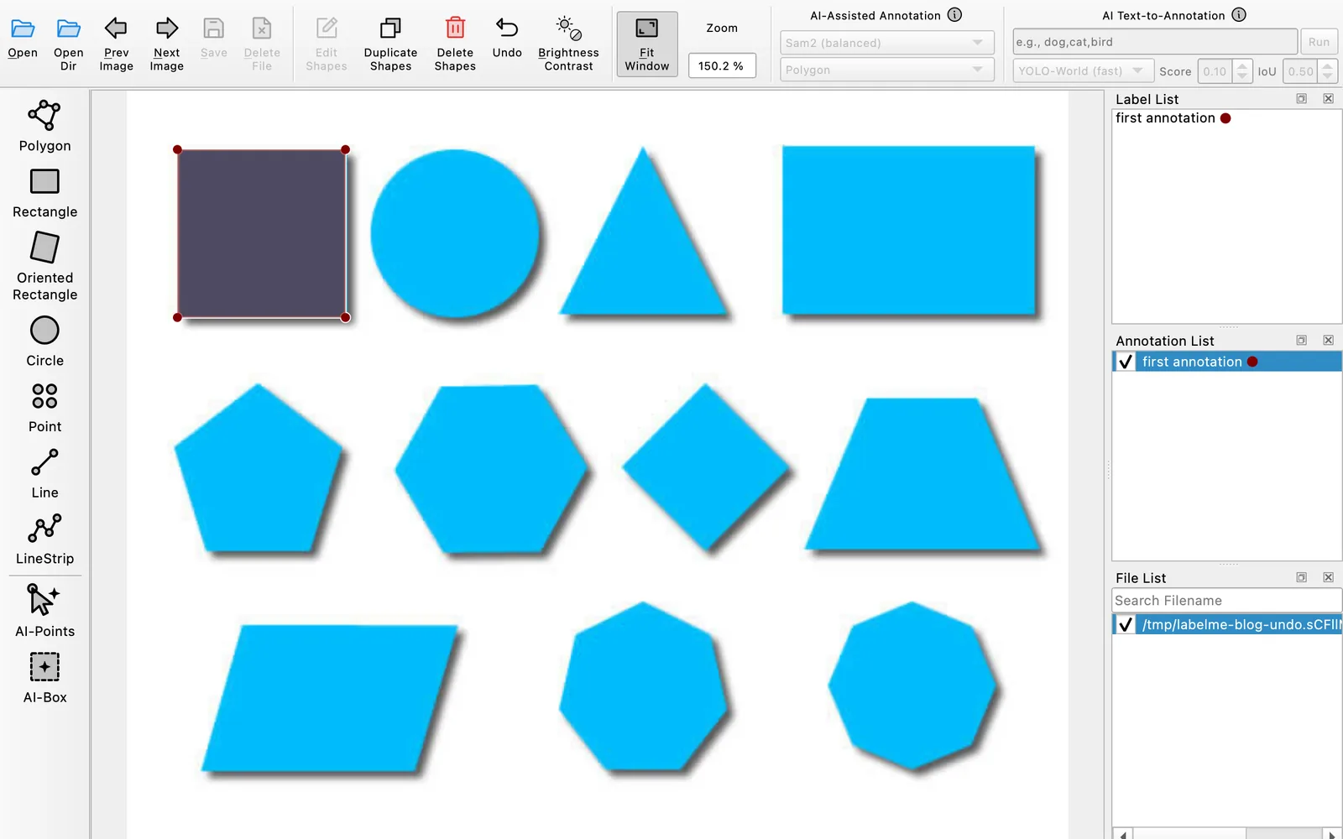
Task: Close the Label List panel
Action: click(1328, 99)
